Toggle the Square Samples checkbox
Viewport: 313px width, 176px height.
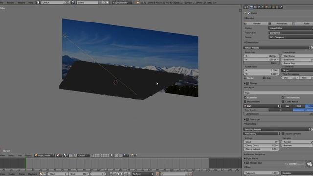[283, 133]
